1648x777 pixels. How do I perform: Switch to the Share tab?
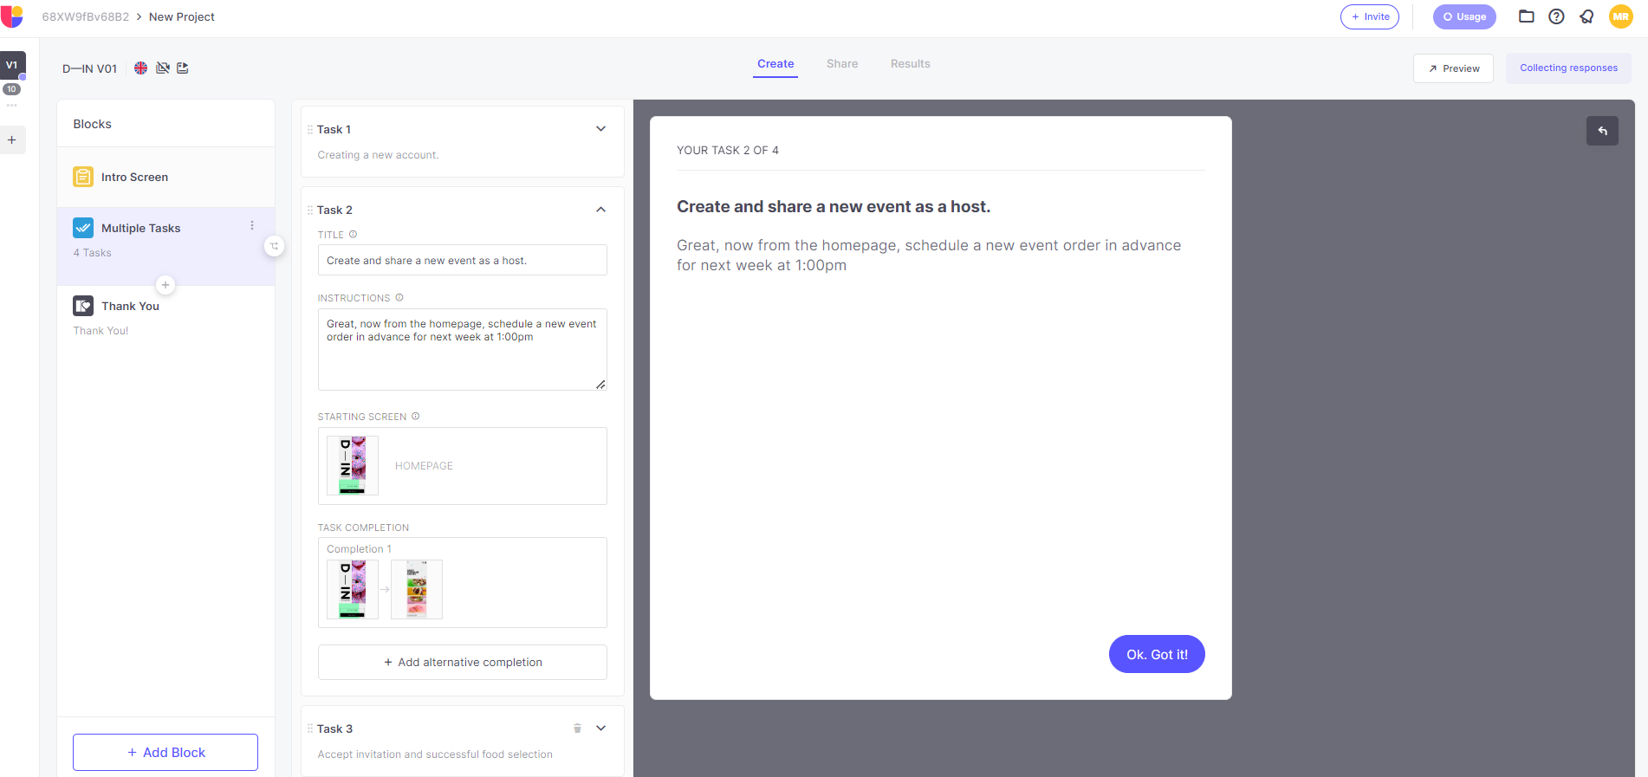(841, 64)
